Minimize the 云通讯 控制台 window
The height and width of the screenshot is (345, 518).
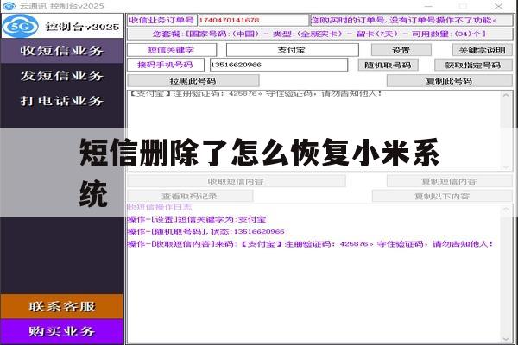pyautogui.click(x=428, y=6)
